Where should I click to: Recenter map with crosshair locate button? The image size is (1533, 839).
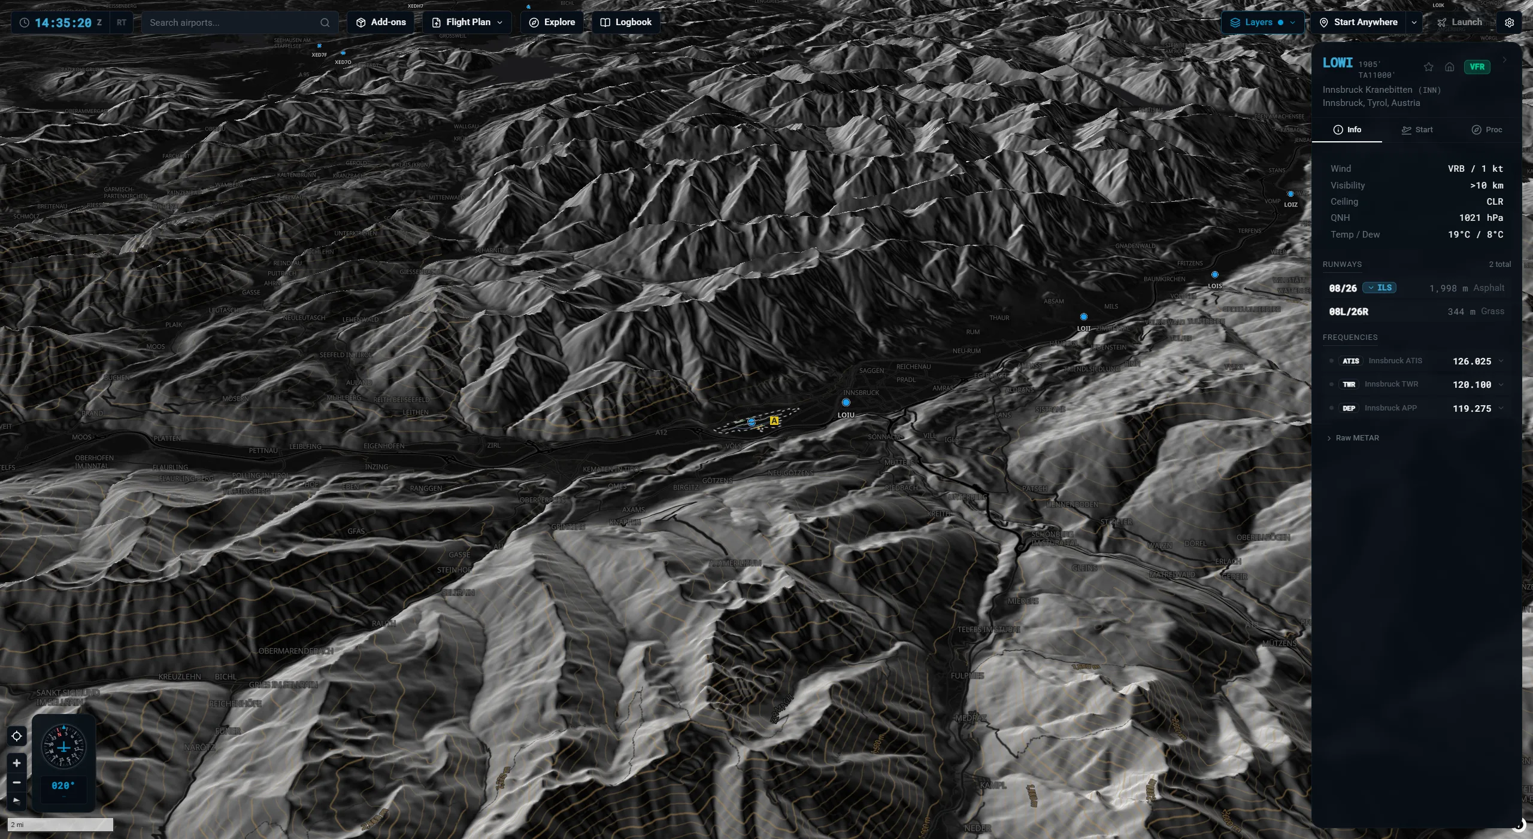(17, 736)
